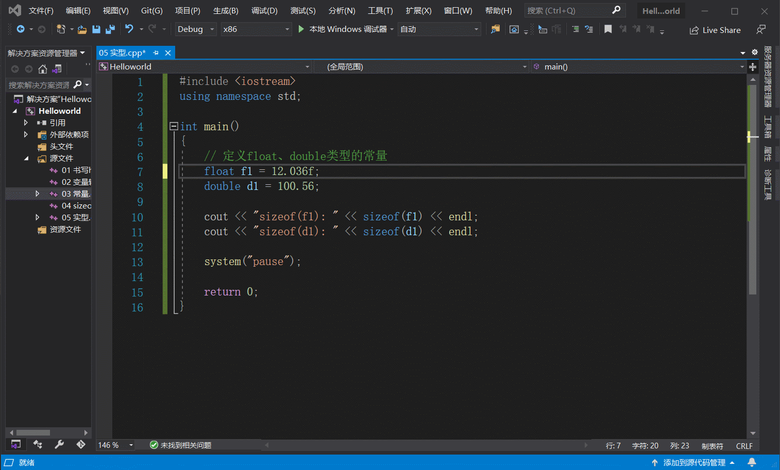Click 添加到源代码管理 in the status bar
Screen dimensions: 780x470
(693, 462)
